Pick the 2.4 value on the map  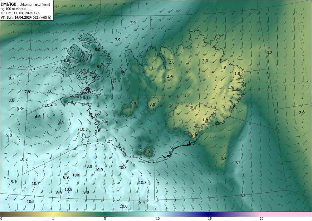click(170, 76)
